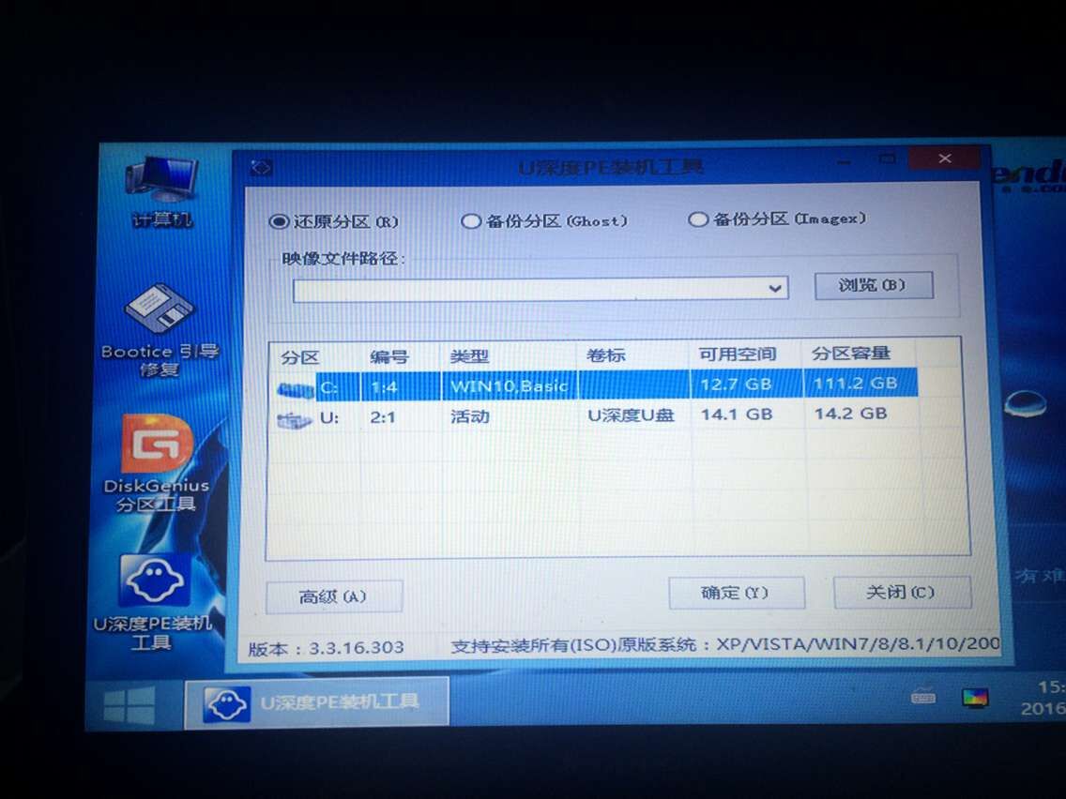Click the 12.7 GB free space cell
The width and height of the screenshot is (1066, 799).
point(737,384)
